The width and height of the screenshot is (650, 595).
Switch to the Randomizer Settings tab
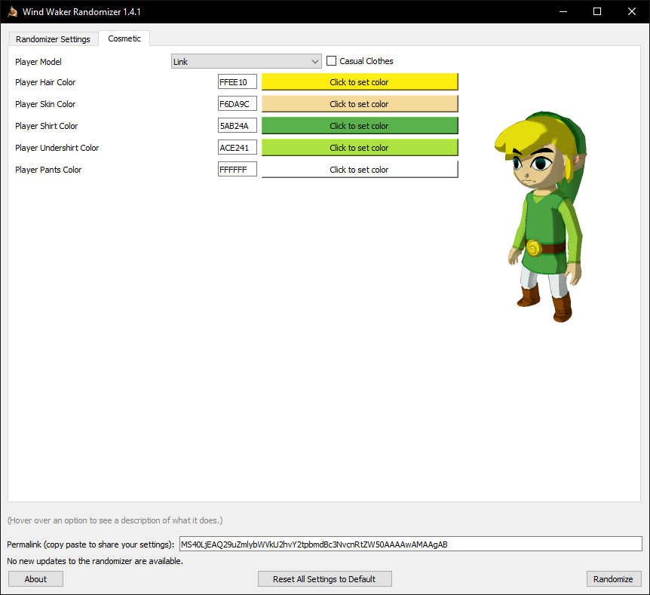click(53, 39)
